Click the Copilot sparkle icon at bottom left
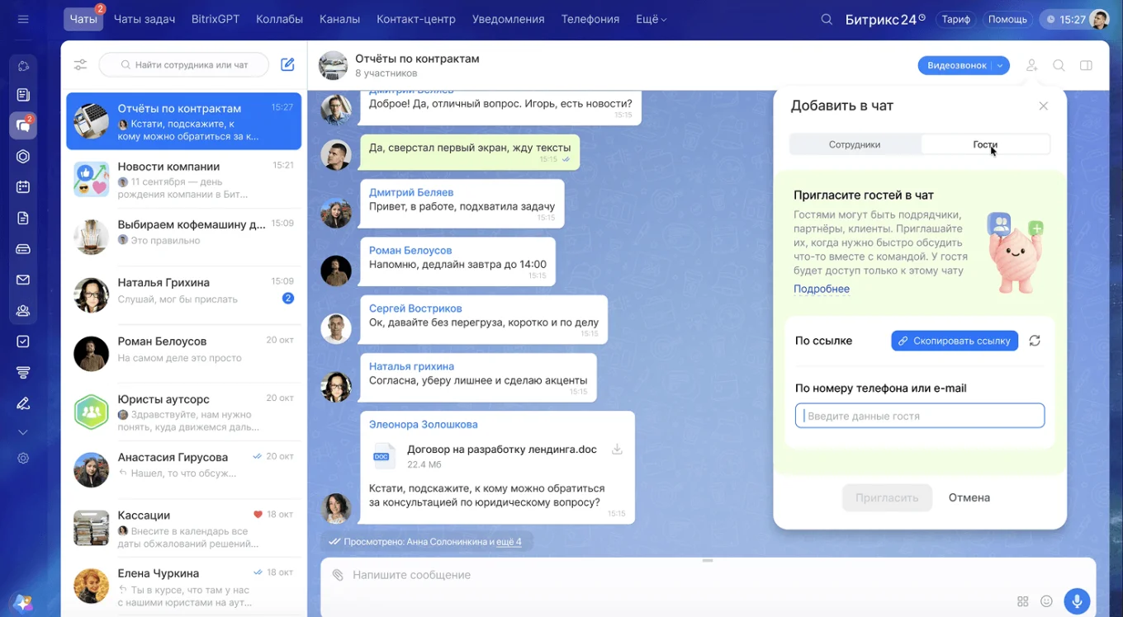The height and width of the screenshot is (617, 1123). coord(22,603)
